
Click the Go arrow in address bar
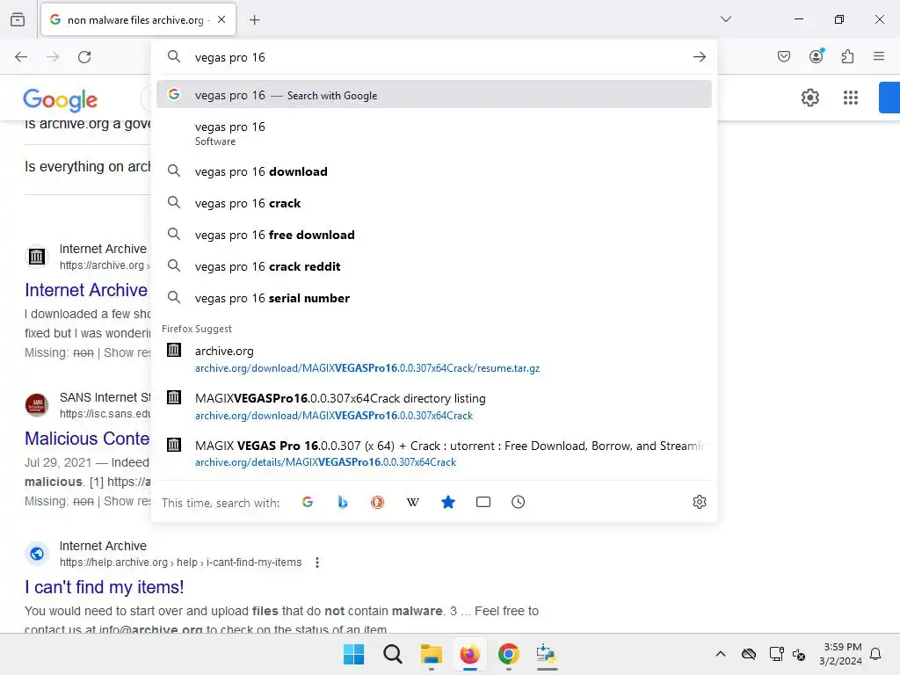[699, 57]
